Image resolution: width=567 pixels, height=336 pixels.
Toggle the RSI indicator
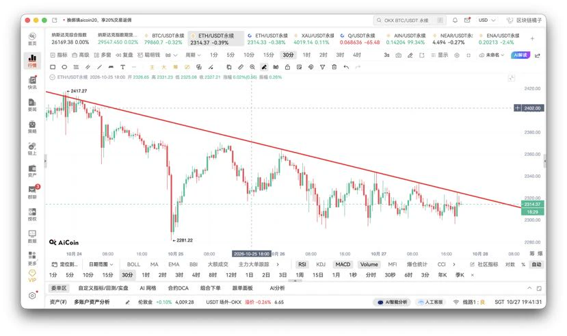click(x=302, y=264)
